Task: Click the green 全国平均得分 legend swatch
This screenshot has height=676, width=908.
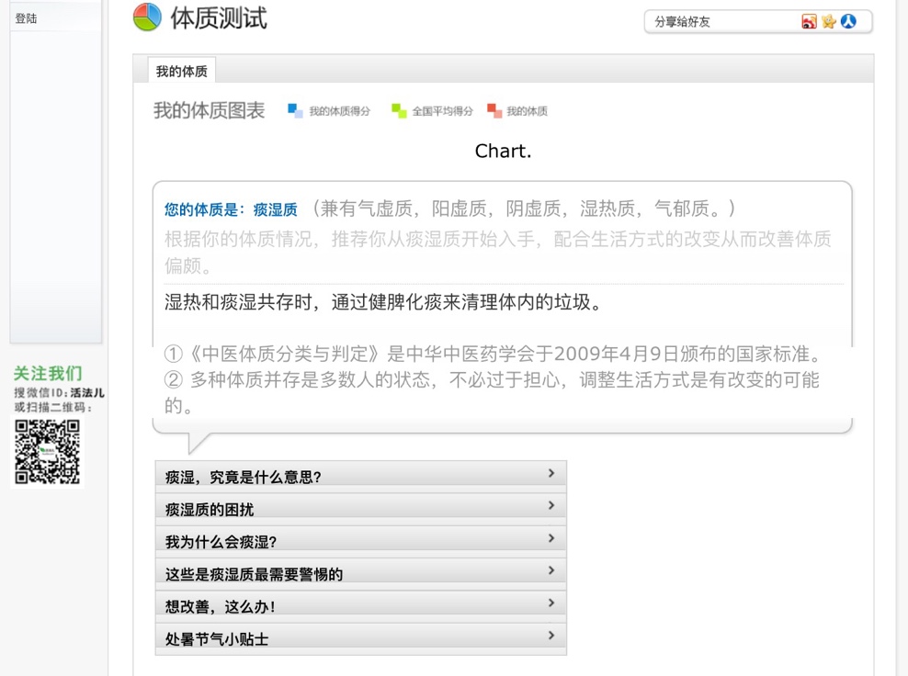Action: (x=399, y=111)
